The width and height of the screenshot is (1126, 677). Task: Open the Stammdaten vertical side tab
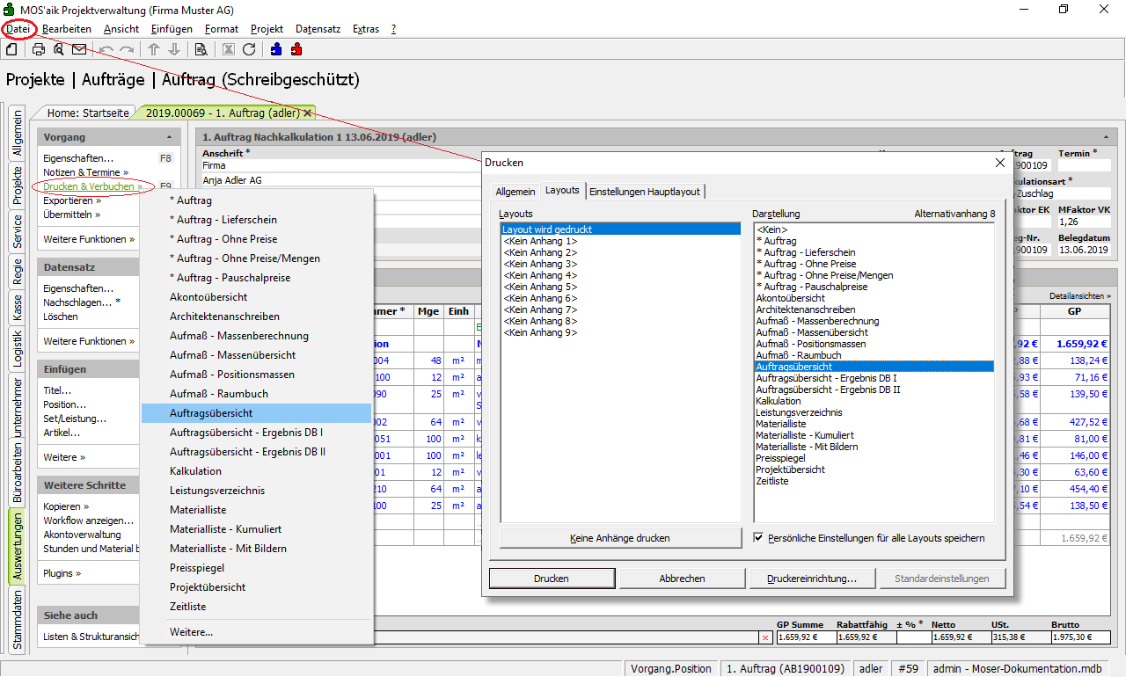pyautogui.click(x=17, y=620)
